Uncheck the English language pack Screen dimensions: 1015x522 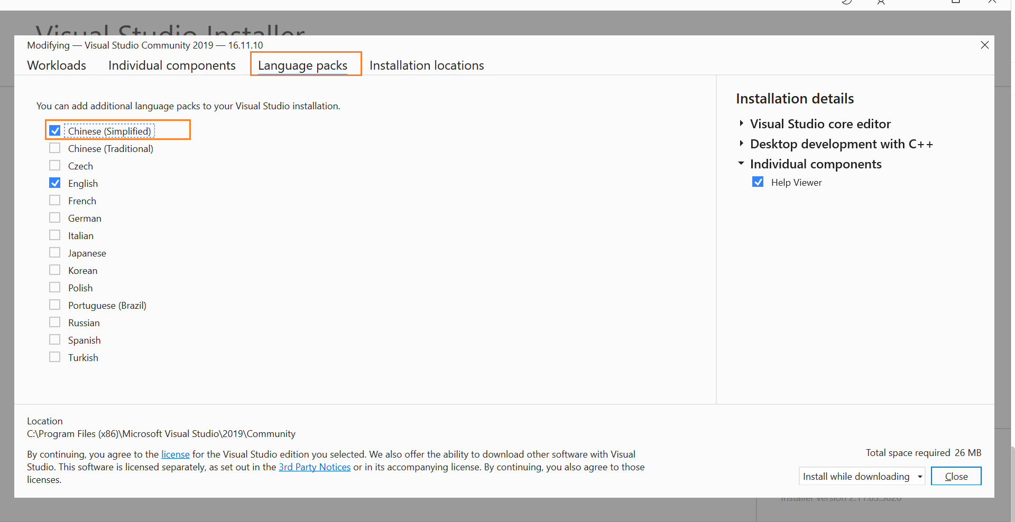[55, 183]
